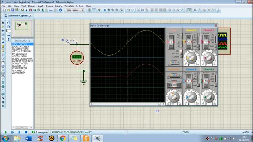The width and height of the screenshot is (253, 142).
Task: Start the simulation with Play button
Action: click(6, 132)
